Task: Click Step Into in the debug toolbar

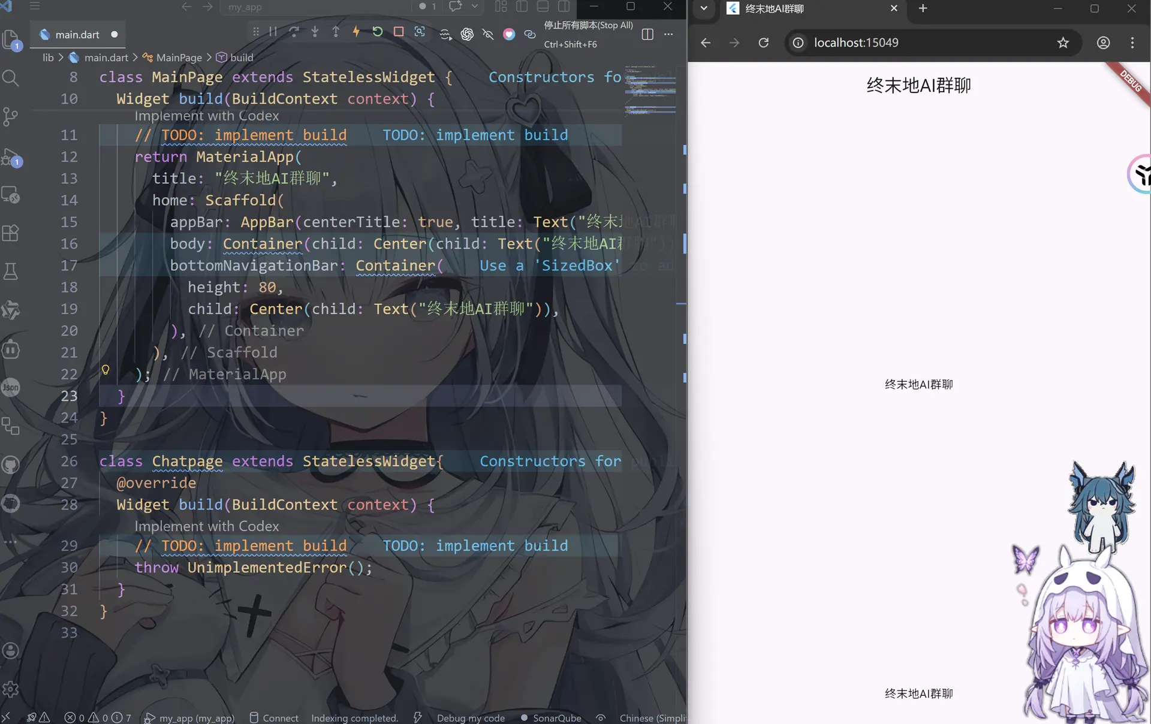Action: pyautogui.click(x=315, y=32)
